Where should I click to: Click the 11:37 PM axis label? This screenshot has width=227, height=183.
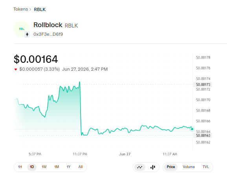click(x=80, y=154)
